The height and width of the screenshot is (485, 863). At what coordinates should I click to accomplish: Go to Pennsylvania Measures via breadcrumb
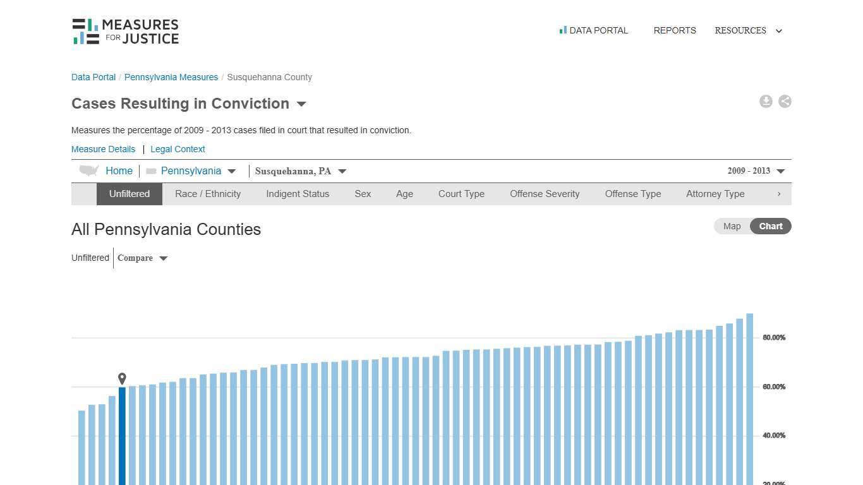point(171,77)
